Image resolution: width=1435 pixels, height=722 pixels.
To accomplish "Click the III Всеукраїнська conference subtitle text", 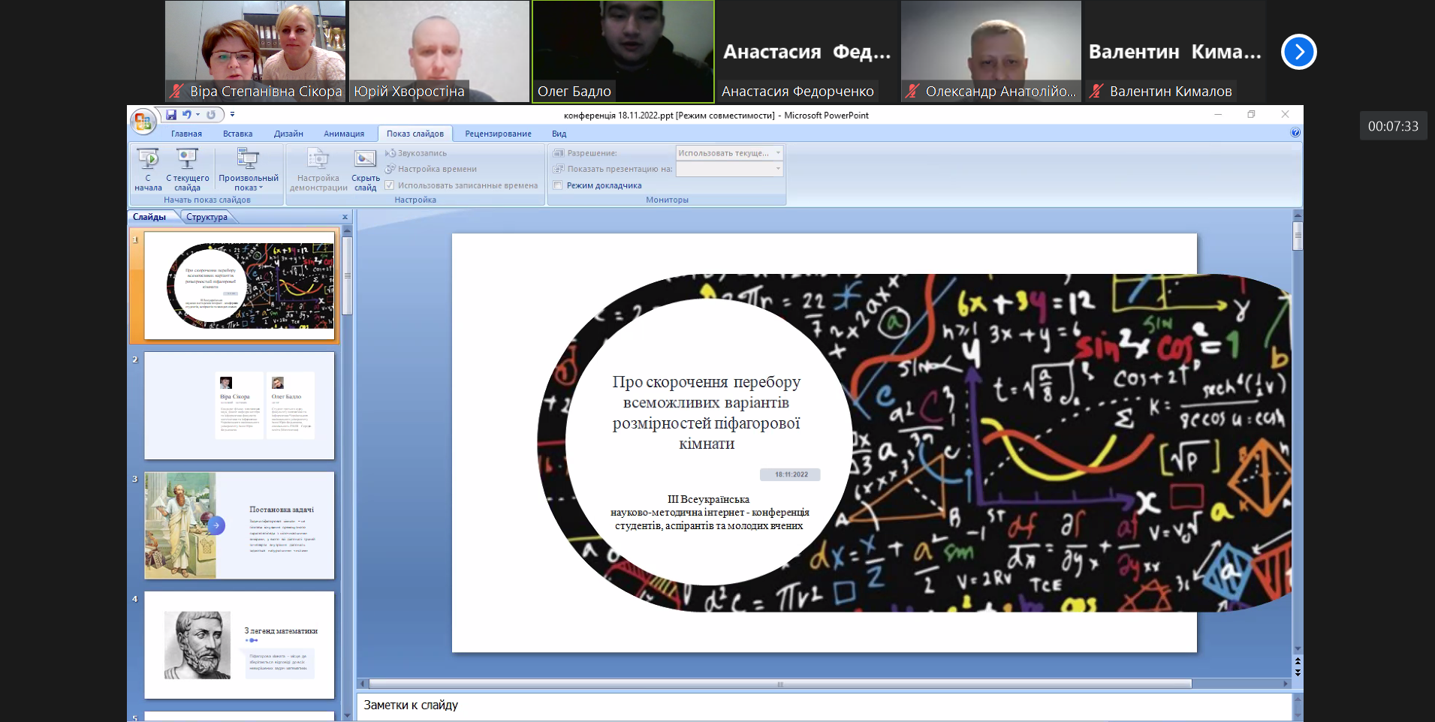I will click(710, 513).
